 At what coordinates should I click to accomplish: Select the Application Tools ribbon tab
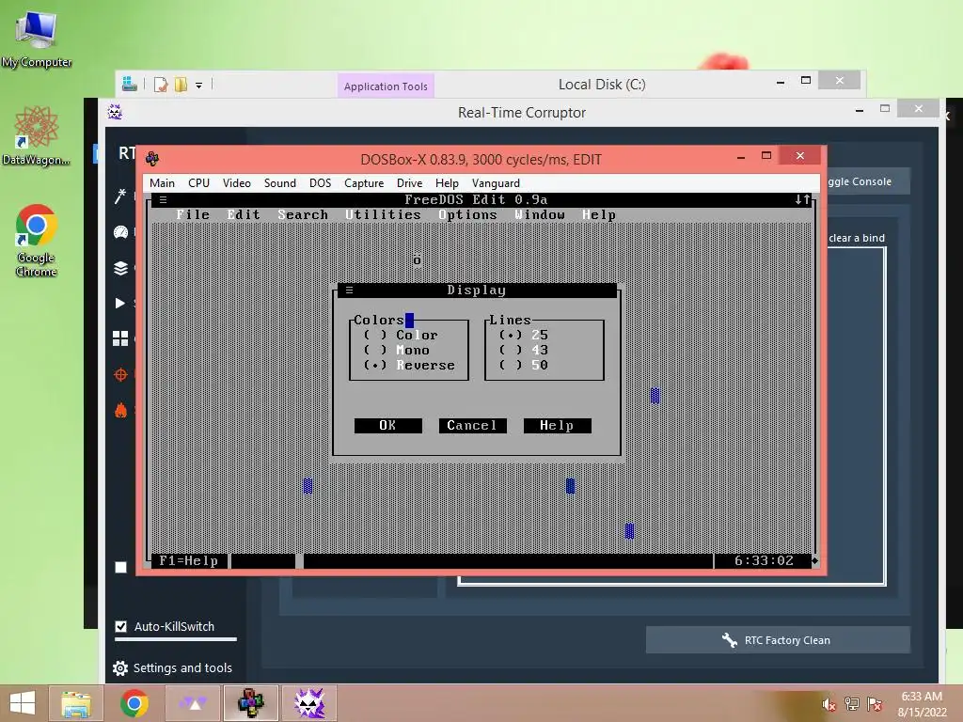[x=386, y=86]
